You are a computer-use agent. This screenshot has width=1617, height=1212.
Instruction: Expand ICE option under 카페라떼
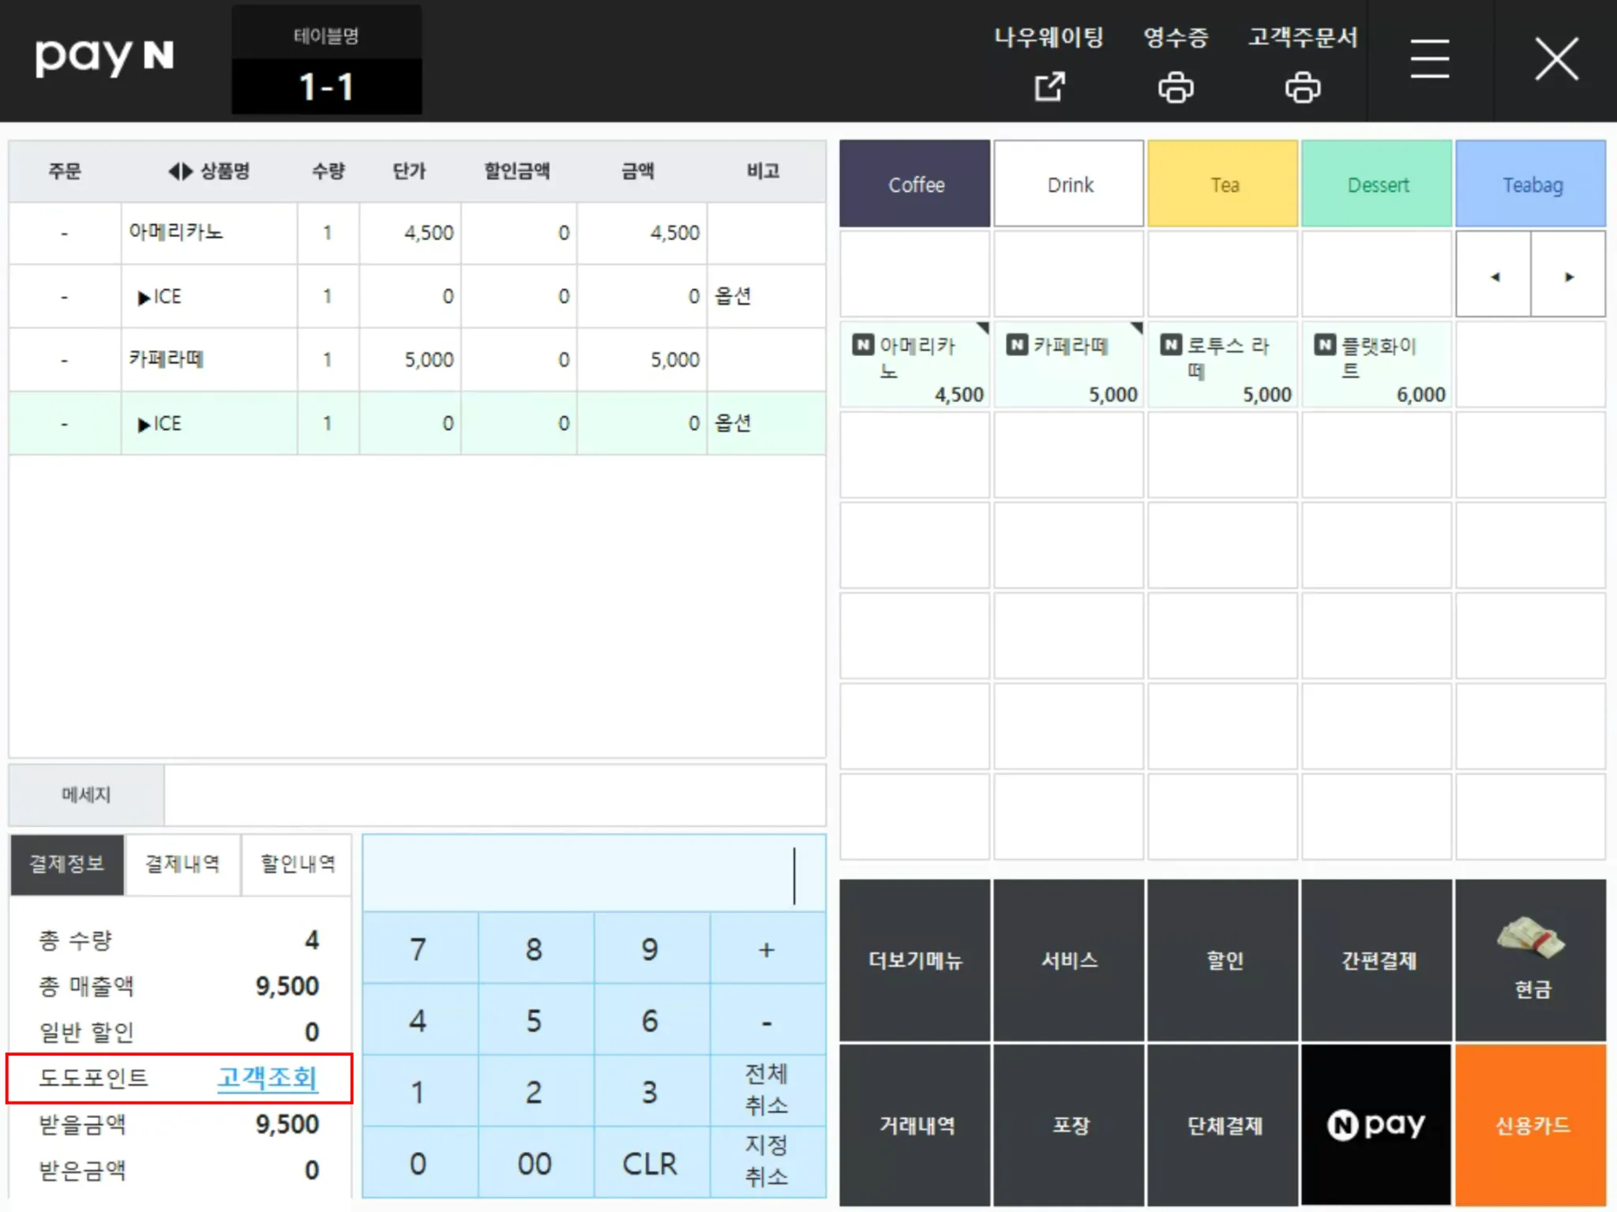pos(144,425)
